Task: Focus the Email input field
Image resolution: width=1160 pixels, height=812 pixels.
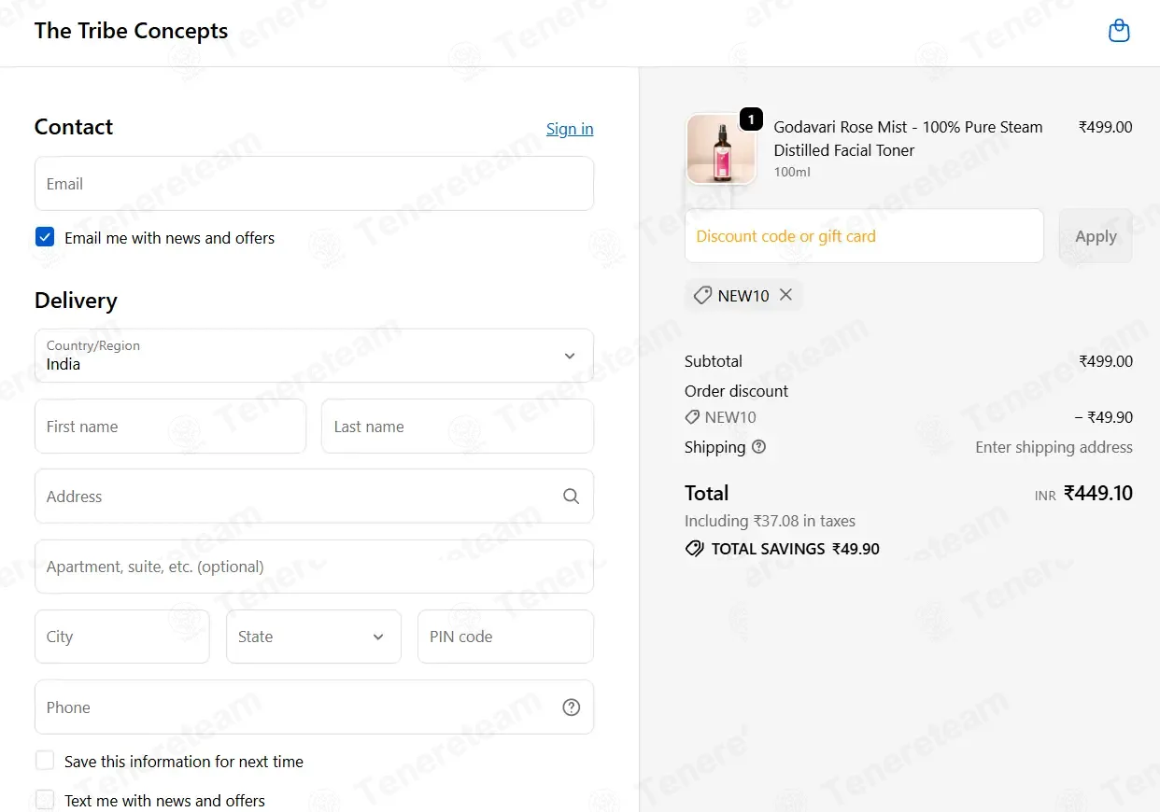Action: pyautogui.click(x=314, y=184)
